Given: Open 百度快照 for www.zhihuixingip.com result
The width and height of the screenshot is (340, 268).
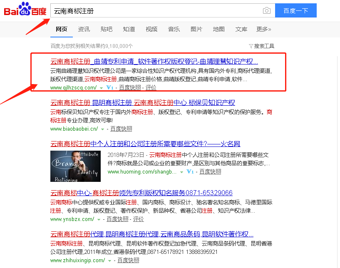Looking at the screenshot, I should tap(128, 261).
